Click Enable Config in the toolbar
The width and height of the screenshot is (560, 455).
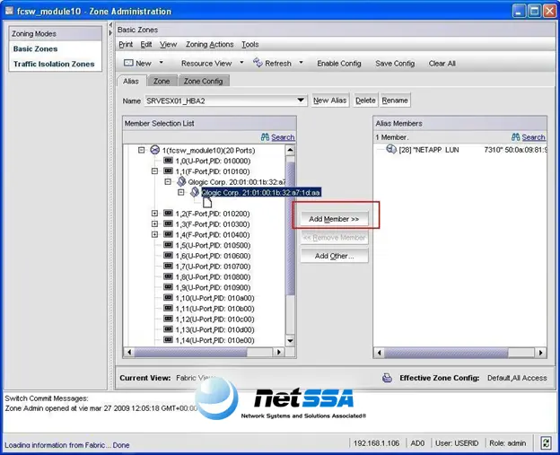(339, 63)
